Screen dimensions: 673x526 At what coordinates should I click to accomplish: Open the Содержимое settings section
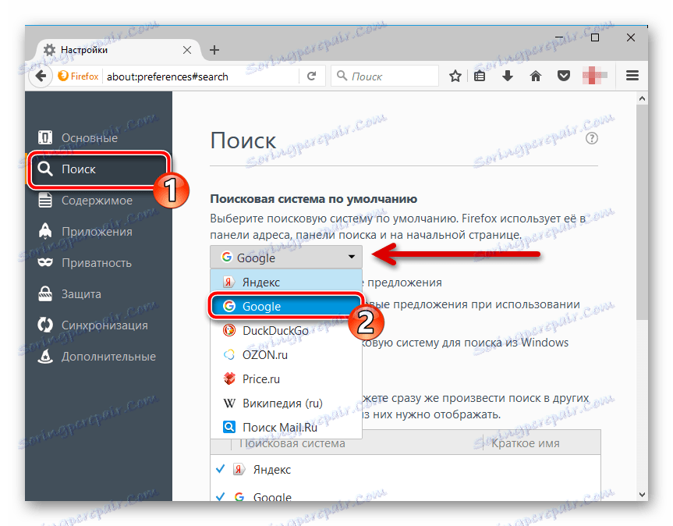(99, 201)
